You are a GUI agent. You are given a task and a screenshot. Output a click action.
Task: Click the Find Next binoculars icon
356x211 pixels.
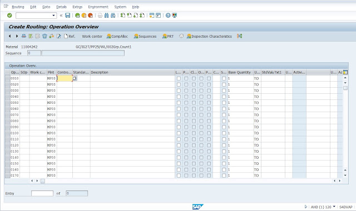(113, 16)
